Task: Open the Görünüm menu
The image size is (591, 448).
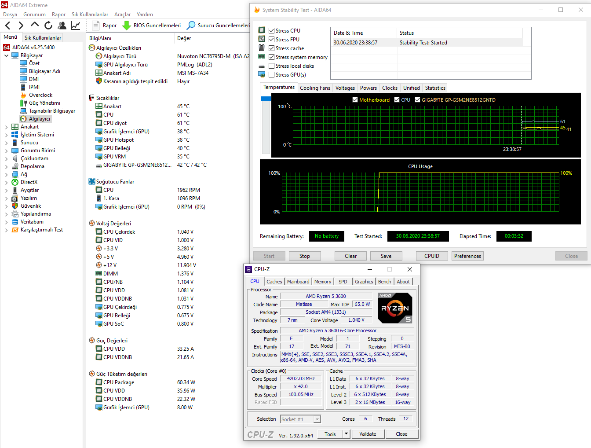Action: coord(34,15)
